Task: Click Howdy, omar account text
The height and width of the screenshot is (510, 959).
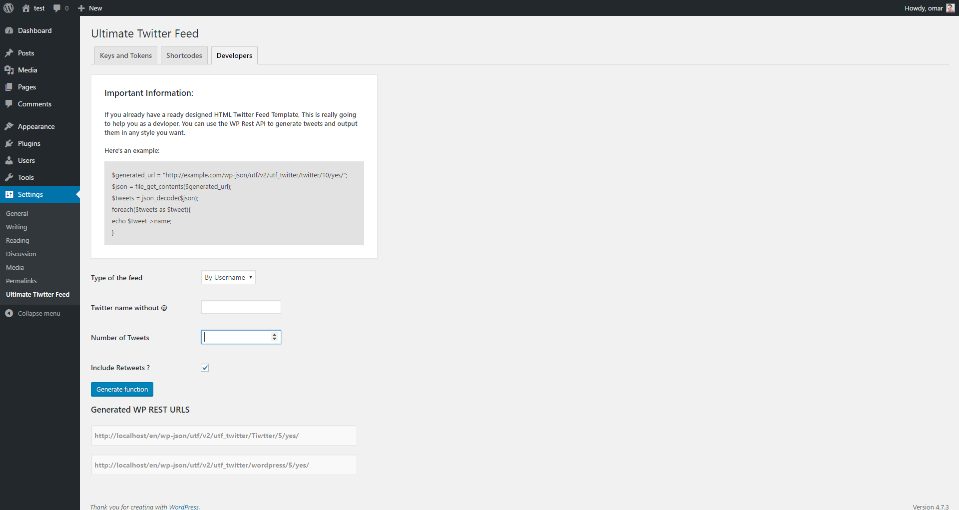Action: 924,8
